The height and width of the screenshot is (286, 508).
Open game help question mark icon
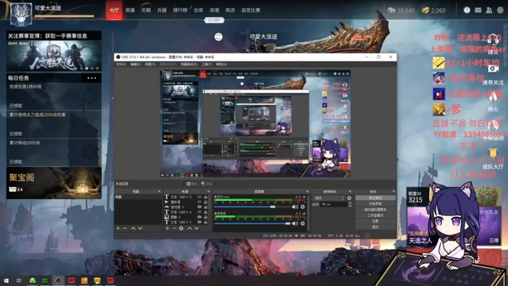coord(467,10)
